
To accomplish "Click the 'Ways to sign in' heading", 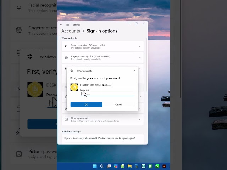I will click(x=69, y=38).
